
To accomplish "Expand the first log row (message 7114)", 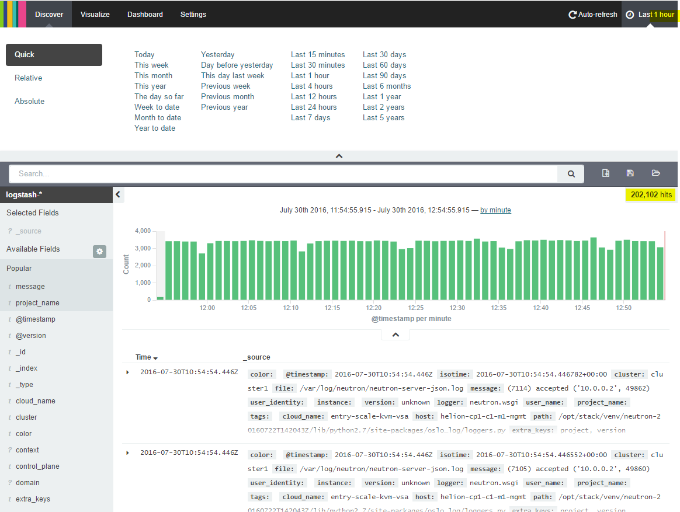I will [x=127, y=372].
